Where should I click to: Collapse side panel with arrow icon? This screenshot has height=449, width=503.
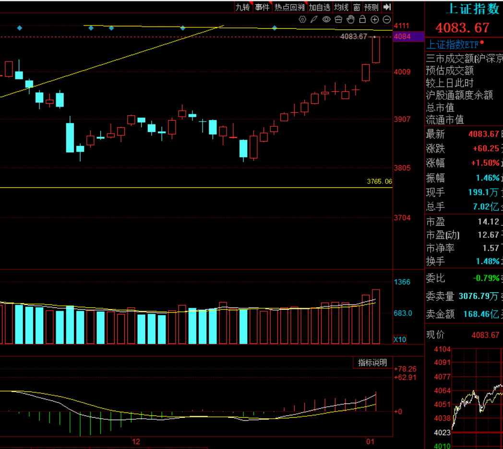click(x=388, y=7)
